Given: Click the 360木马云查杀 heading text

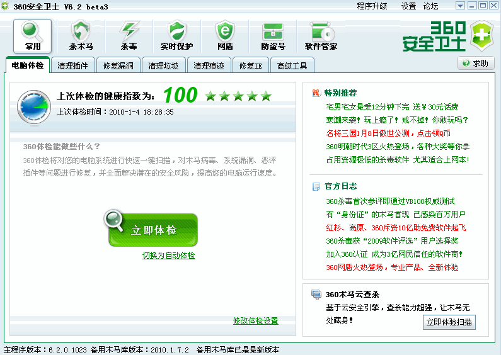Looking at the screenshot, I should pos(352,295).
